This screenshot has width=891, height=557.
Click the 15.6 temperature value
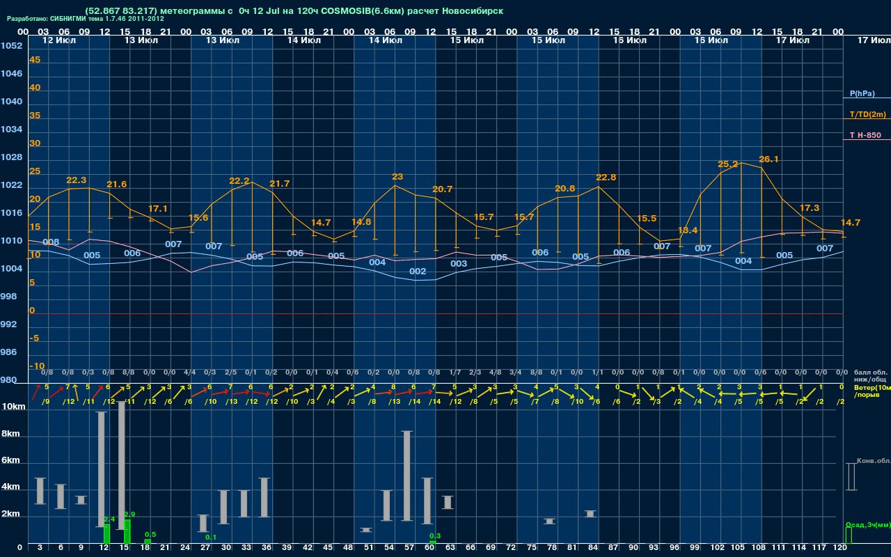click(198, 218)
